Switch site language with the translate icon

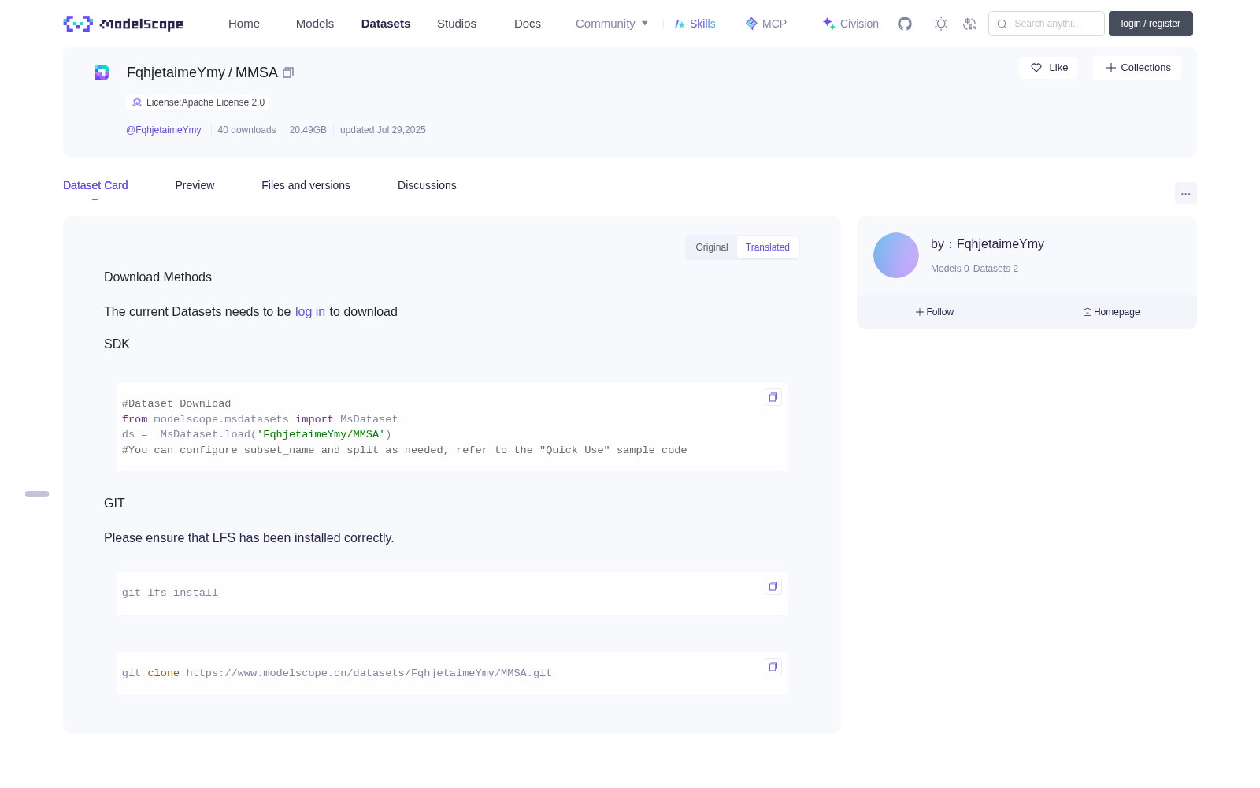click(x=969, y=24)
